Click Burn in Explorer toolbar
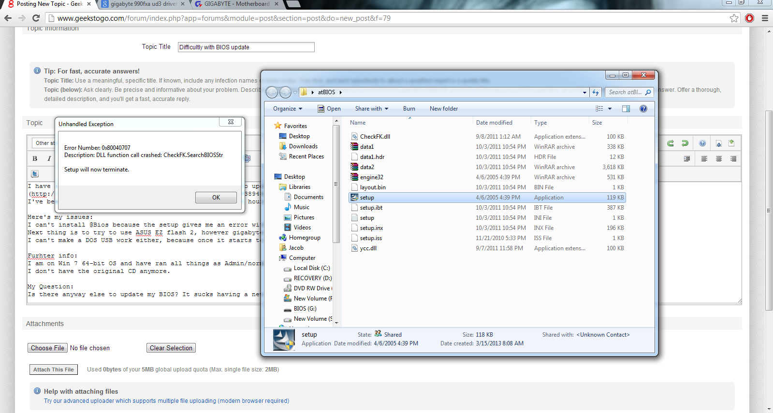This screenshot has height=413, width=773. click(409, 109)
